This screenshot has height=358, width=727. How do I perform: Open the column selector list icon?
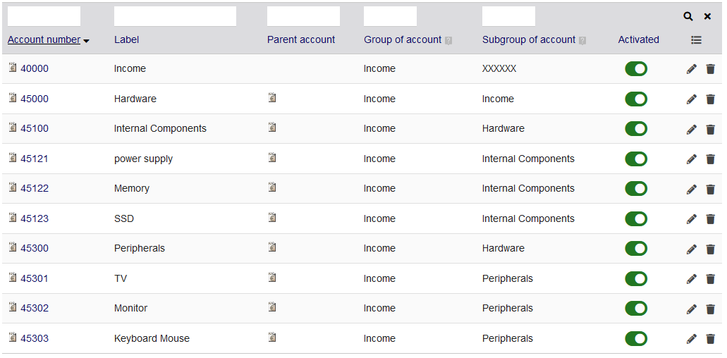pos(696,40)
